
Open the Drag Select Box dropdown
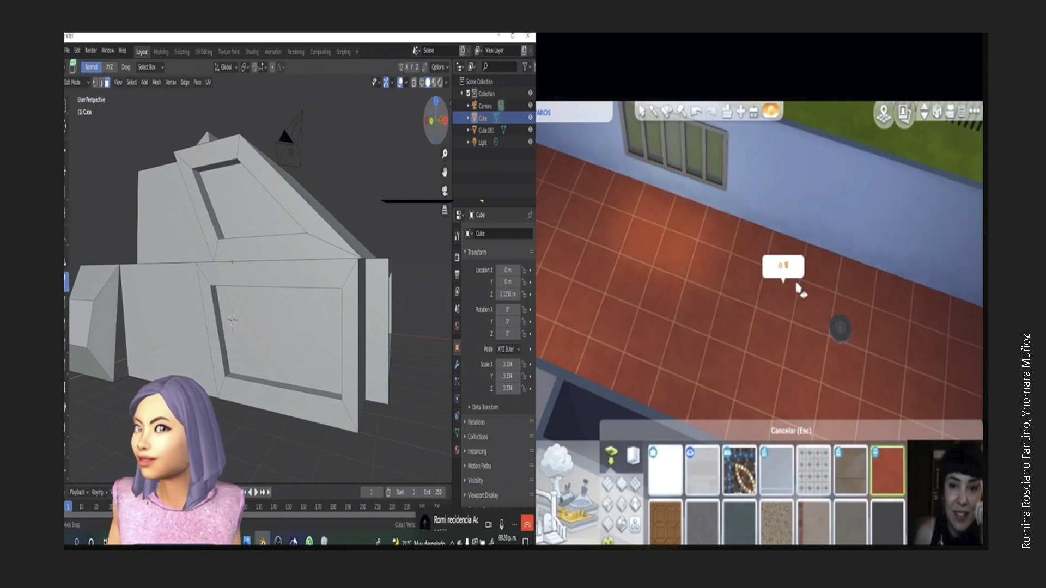pyautogui.click(x=150, y=67)
